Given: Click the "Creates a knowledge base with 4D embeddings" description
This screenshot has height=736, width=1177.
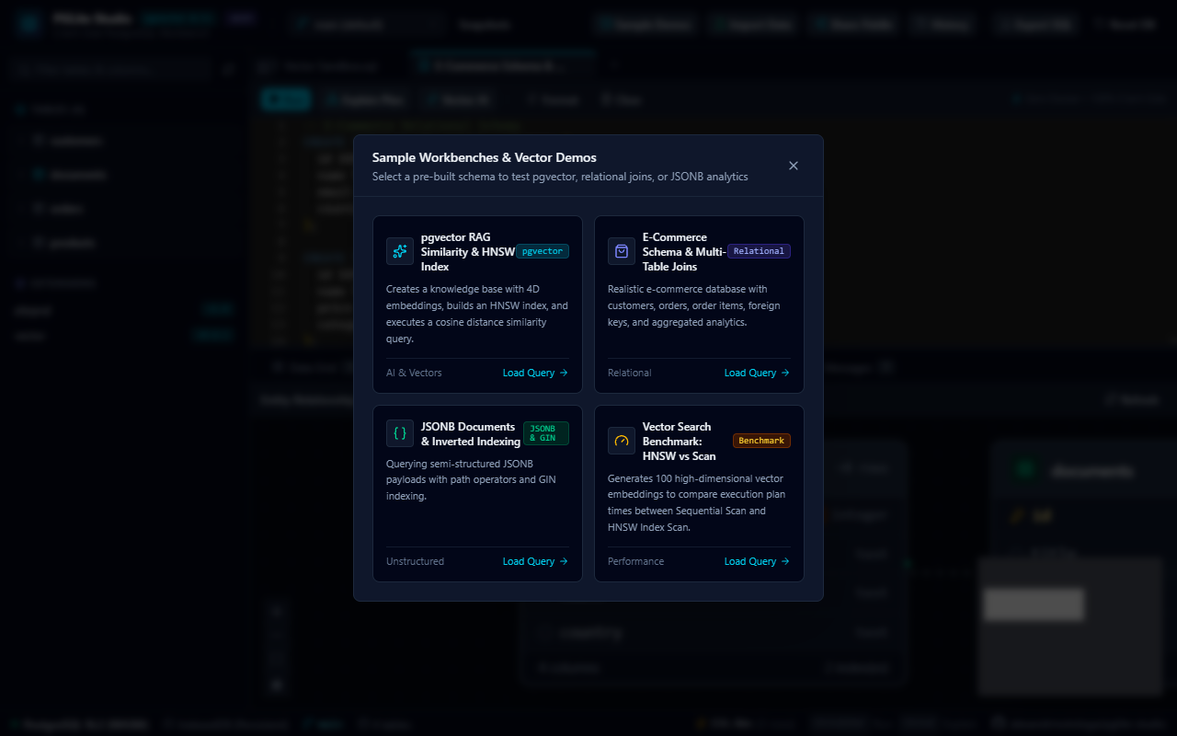Looking at the screenshot, I should 477,314.
